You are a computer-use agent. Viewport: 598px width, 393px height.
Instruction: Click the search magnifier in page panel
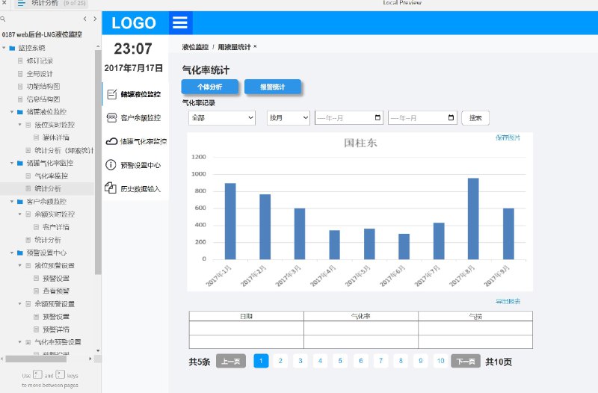pyautogui.click(x=3, y=19)
